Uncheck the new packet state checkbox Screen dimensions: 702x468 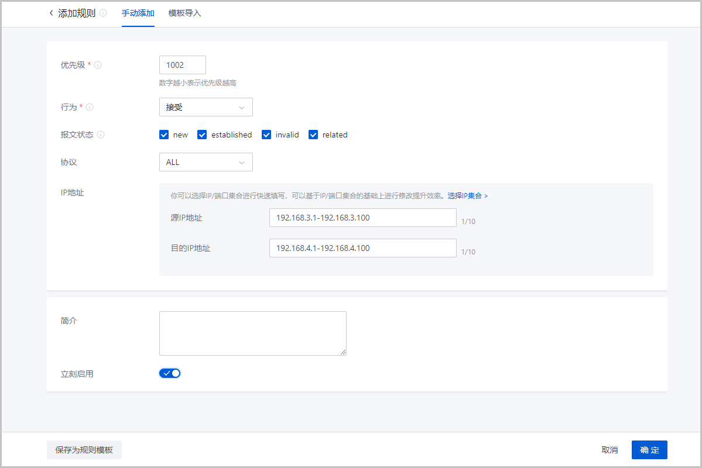(164, 135)
